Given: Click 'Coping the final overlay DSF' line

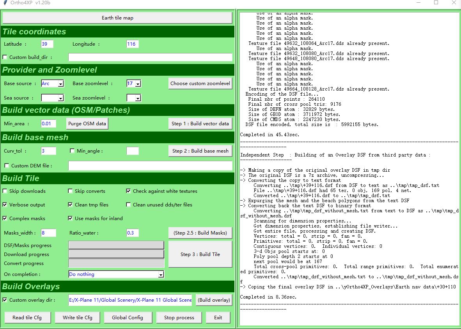Looking at the screenshot, I should (348, 287).
